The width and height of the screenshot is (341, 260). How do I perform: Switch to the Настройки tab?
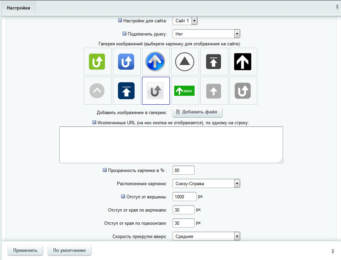(19, 8)
